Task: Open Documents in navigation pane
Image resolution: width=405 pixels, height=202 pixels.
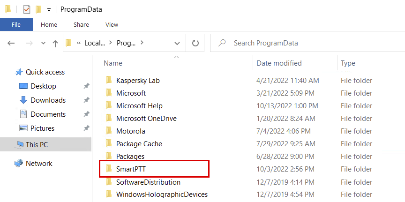Action: click(x=48, y=114)
